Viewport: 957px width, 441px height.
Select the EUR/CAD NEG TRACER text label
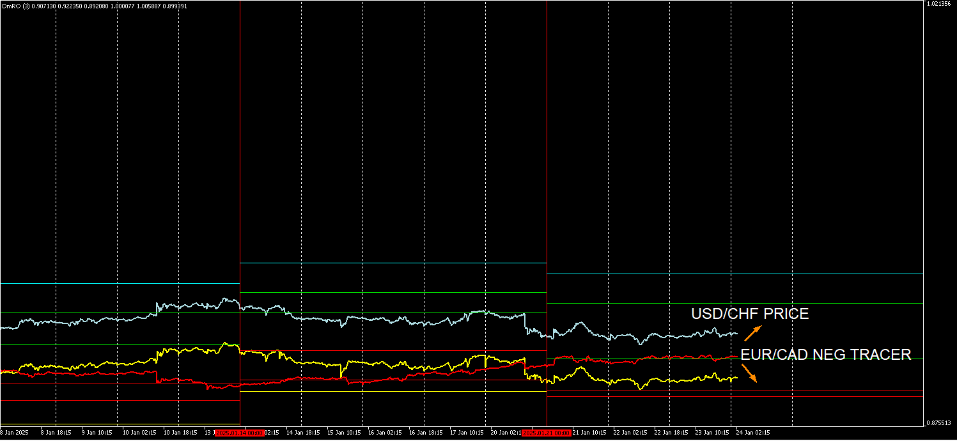[x=826, y=355]
